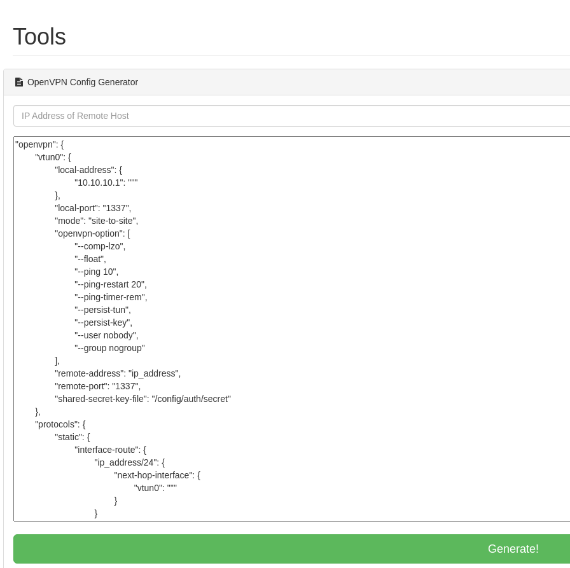
Task: Click the IP Address of Remote Host field
Action: [x=291, y=116]
